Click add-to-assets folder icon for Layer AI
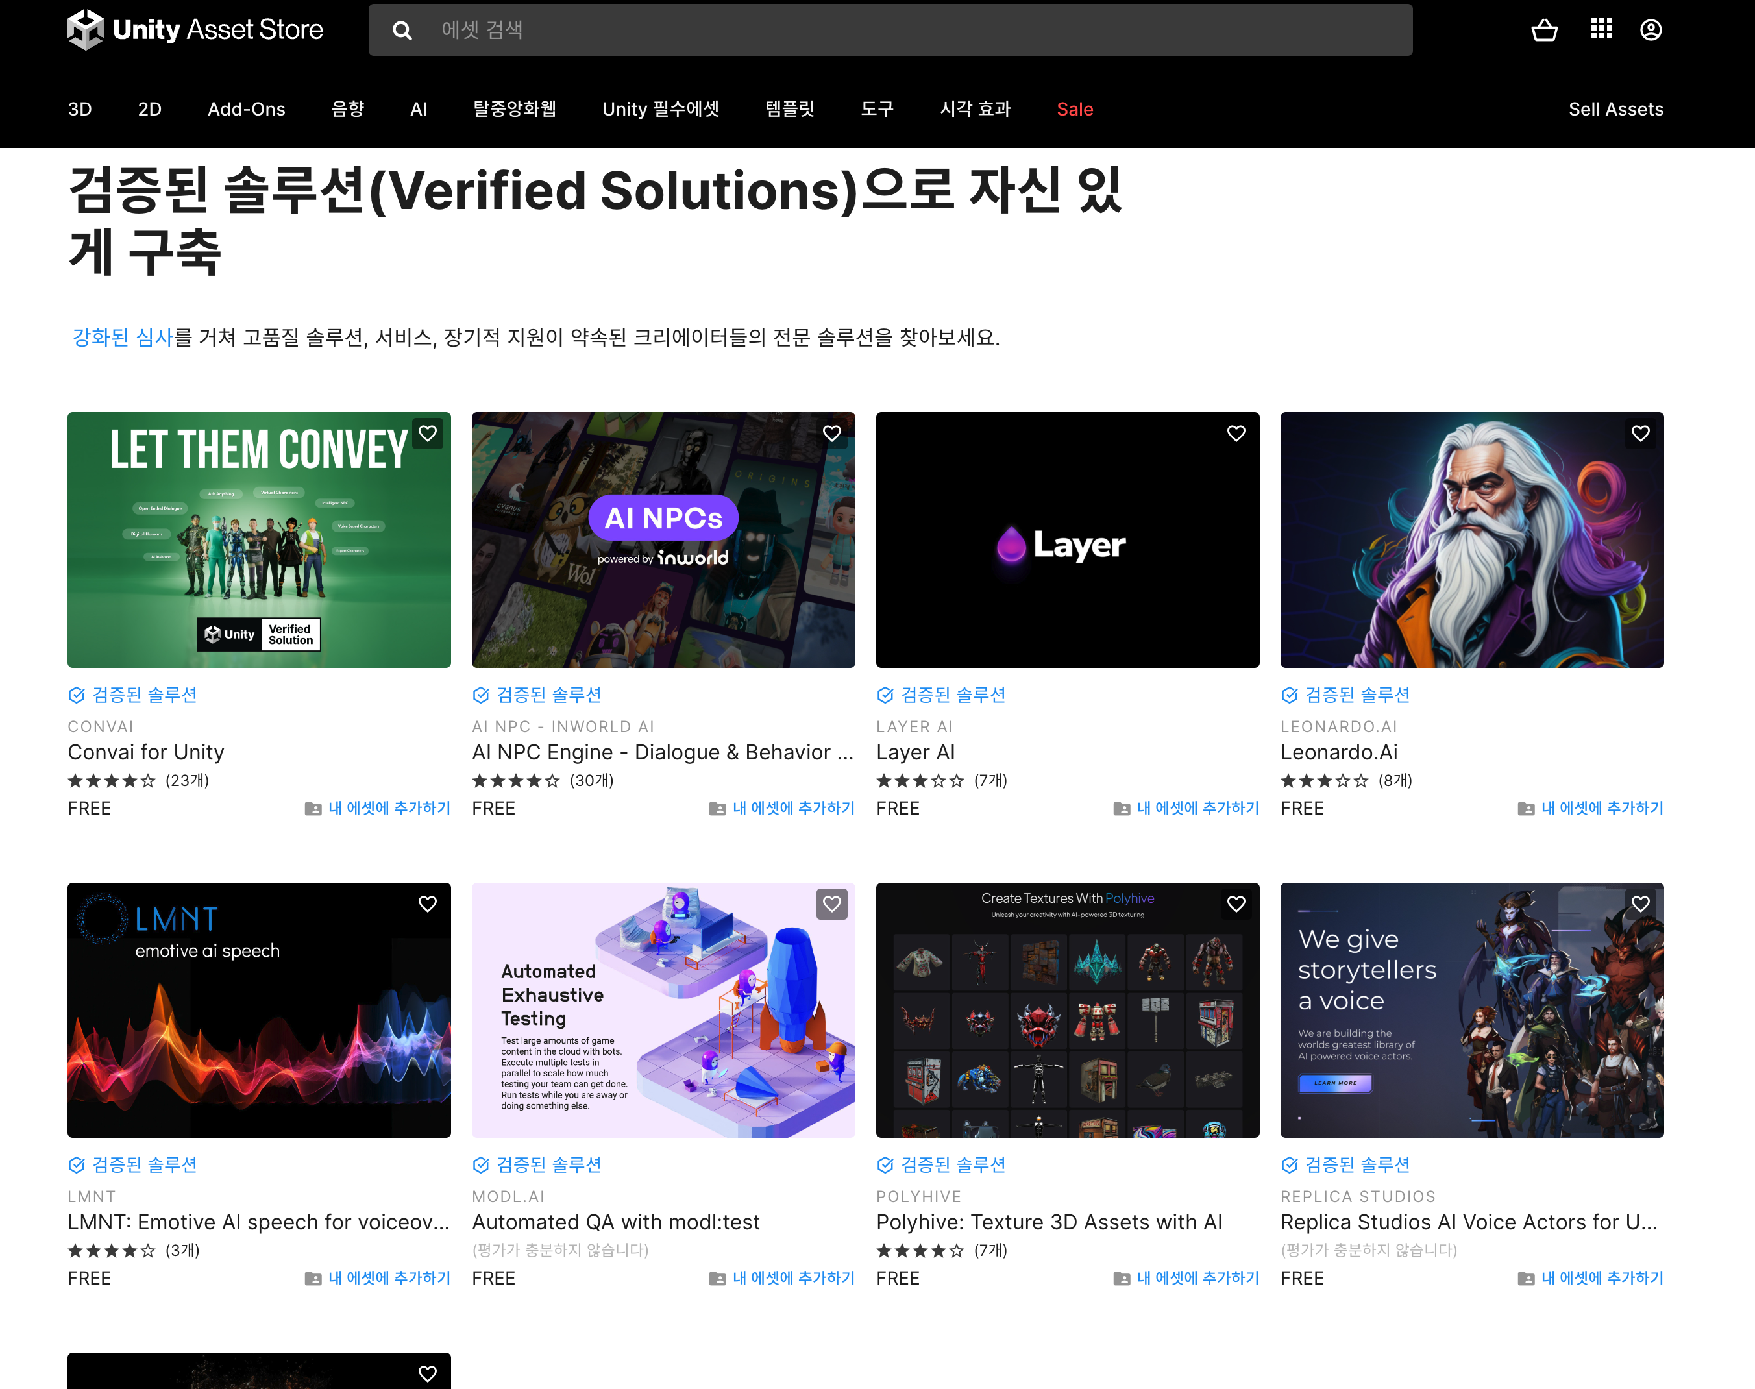1755x1389 pixels. click(1122, 808)
